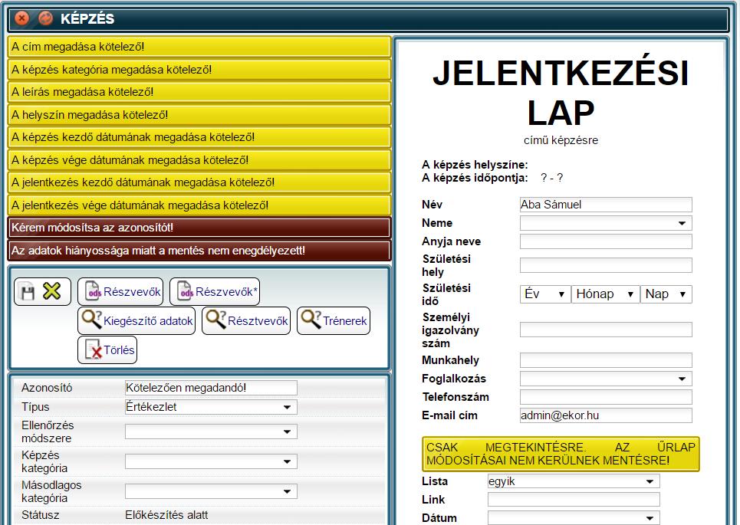Open the Trénerek lookup button
The height and width of the screenshot is (525, 740).
(334, 321)
